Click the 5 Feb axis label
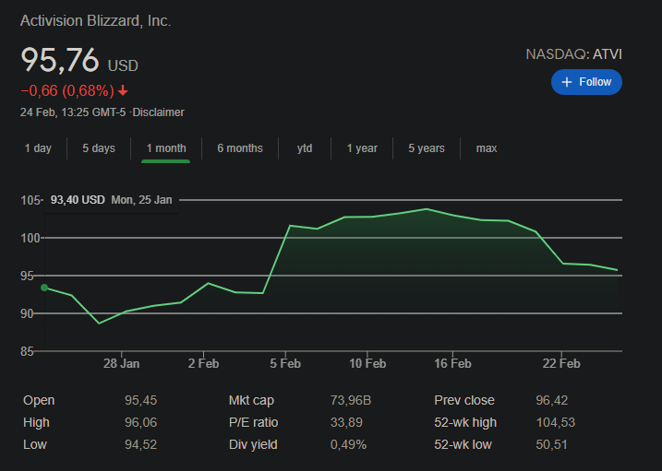 click(285, 363)
